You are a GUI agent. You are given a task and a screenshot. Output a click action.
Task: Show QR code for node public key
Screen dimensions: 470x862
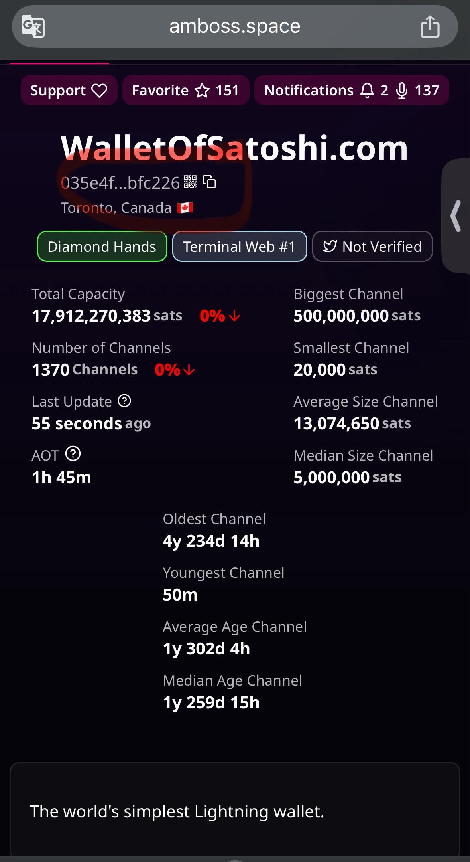(190, 182)
